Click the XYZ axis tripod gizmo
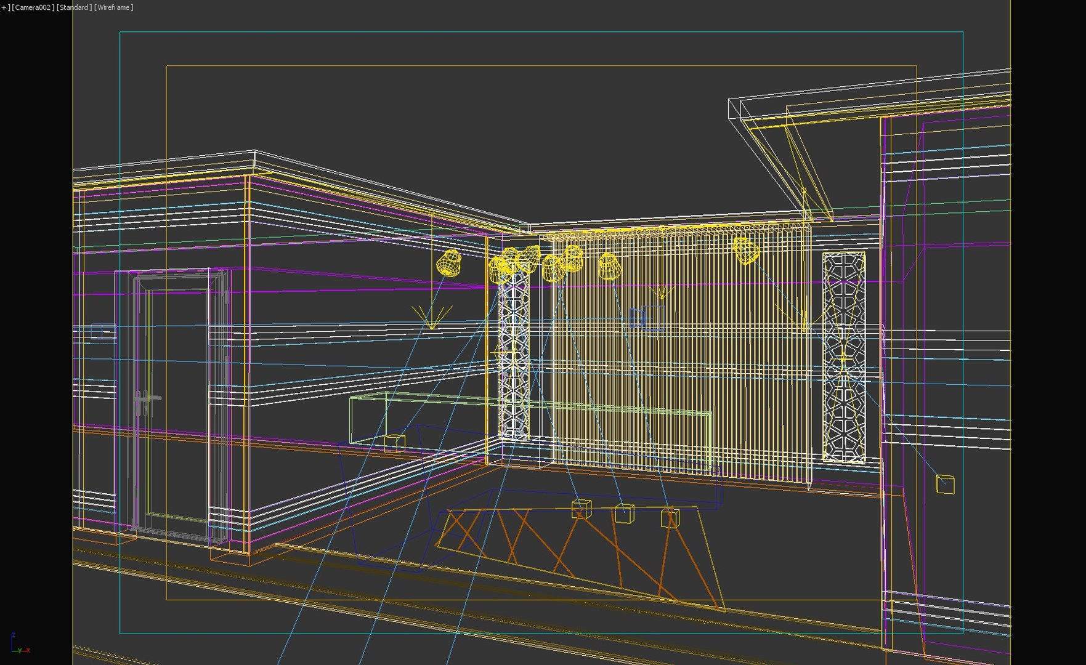Screen dimensions: 1086x665 tap(19, 643)
